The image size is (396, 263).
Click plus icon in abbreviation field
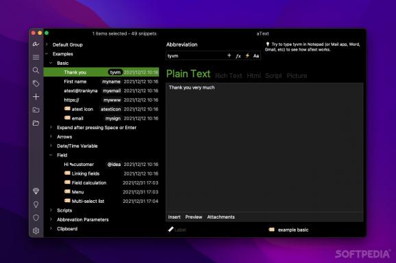pyautogui.click(x=229, y=55)
